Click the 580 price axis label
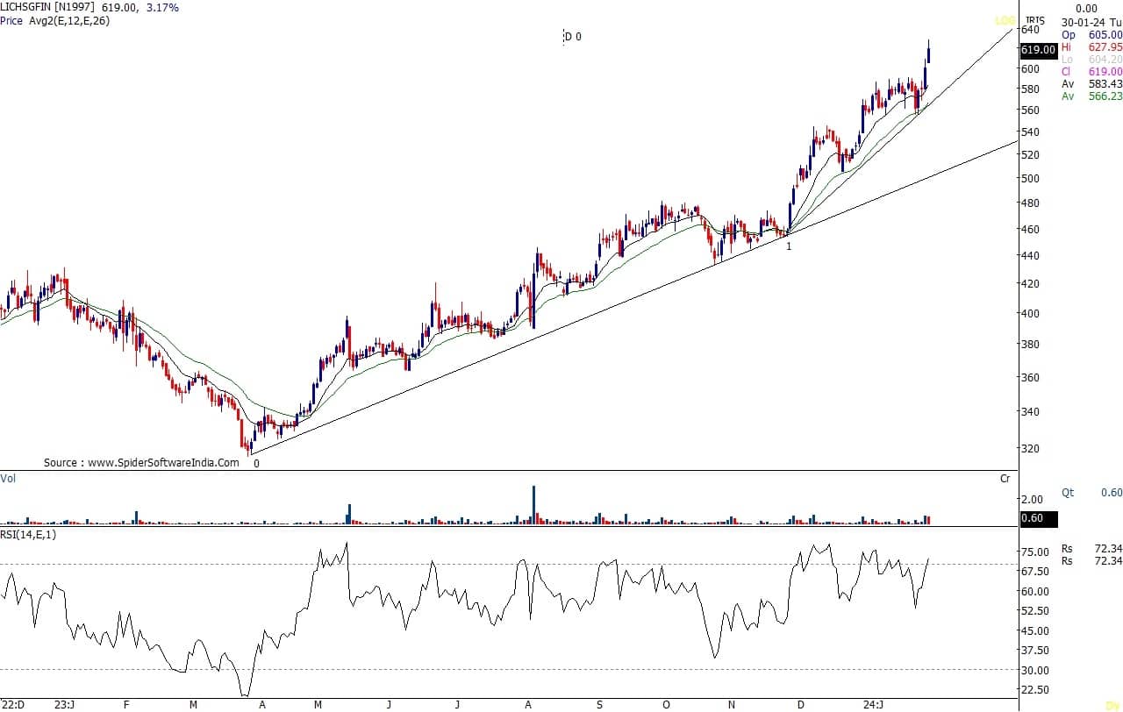Screen dimensions: 1123x712 pos(1030,89)
